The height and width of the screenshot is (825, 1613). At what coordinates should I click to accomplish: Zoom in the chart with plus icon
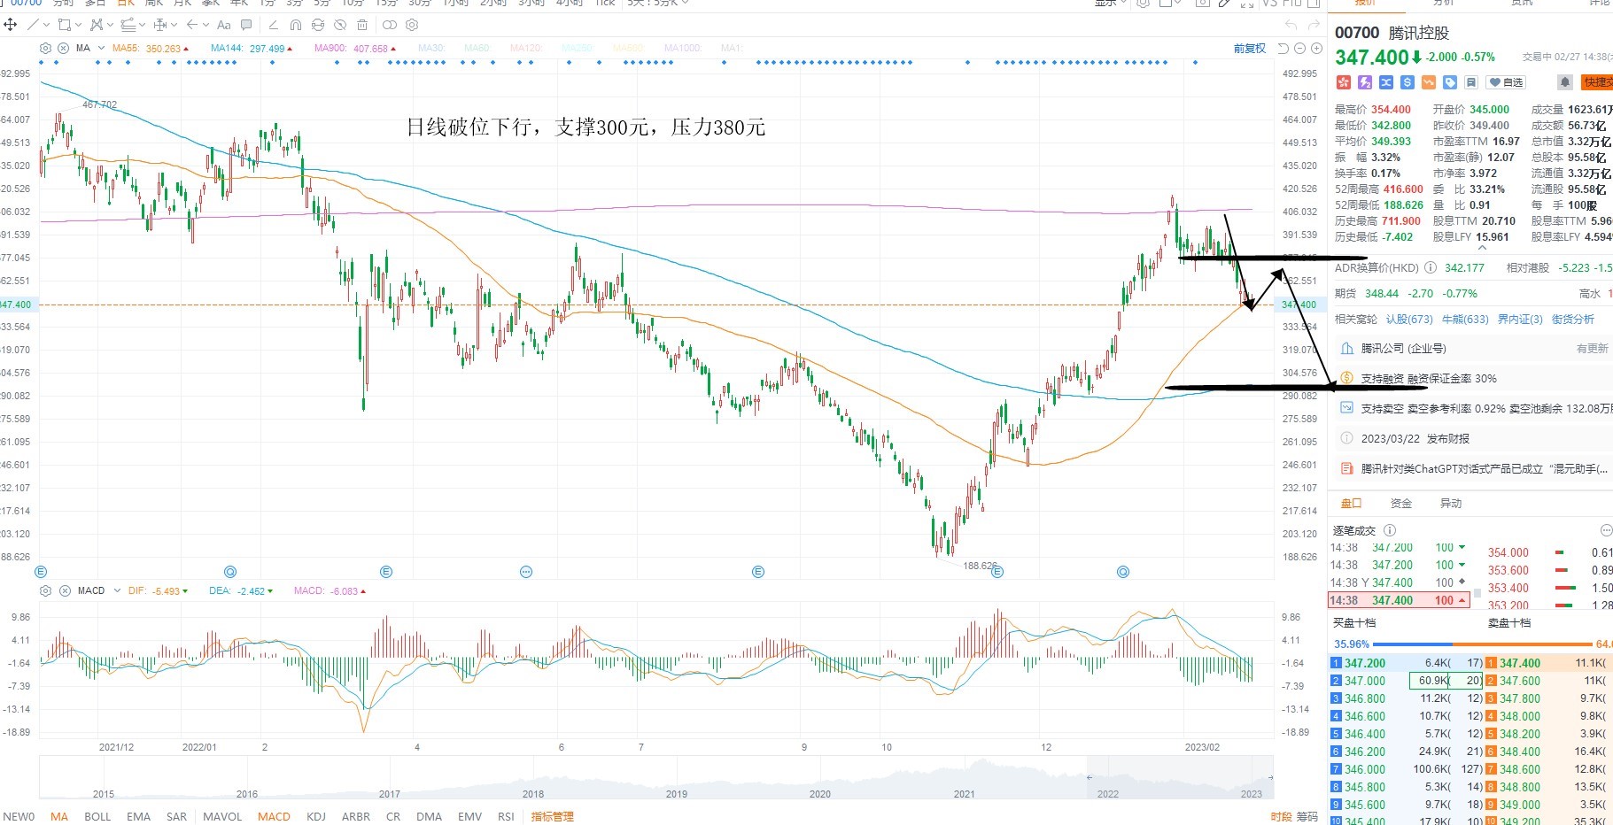coord(1316,48)
